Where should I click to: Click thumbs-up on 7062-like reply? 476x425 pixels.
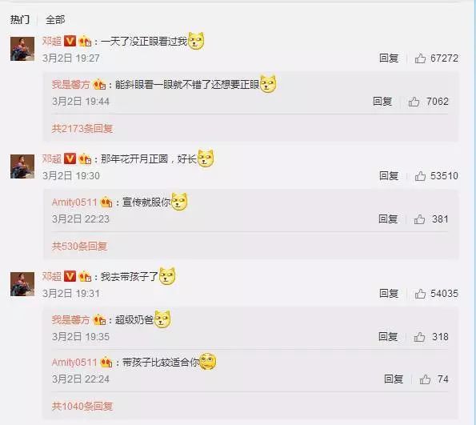click(414, 102)
